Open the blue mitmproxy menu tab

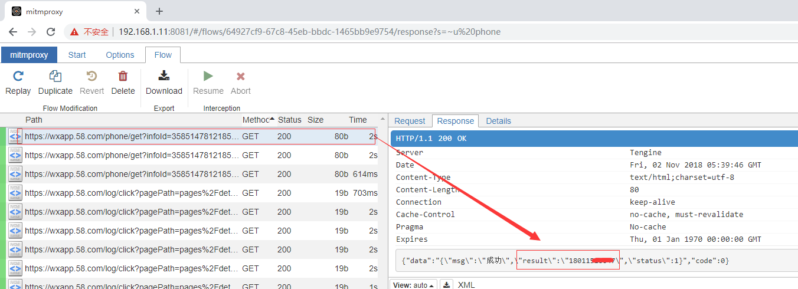click(29, 55)
